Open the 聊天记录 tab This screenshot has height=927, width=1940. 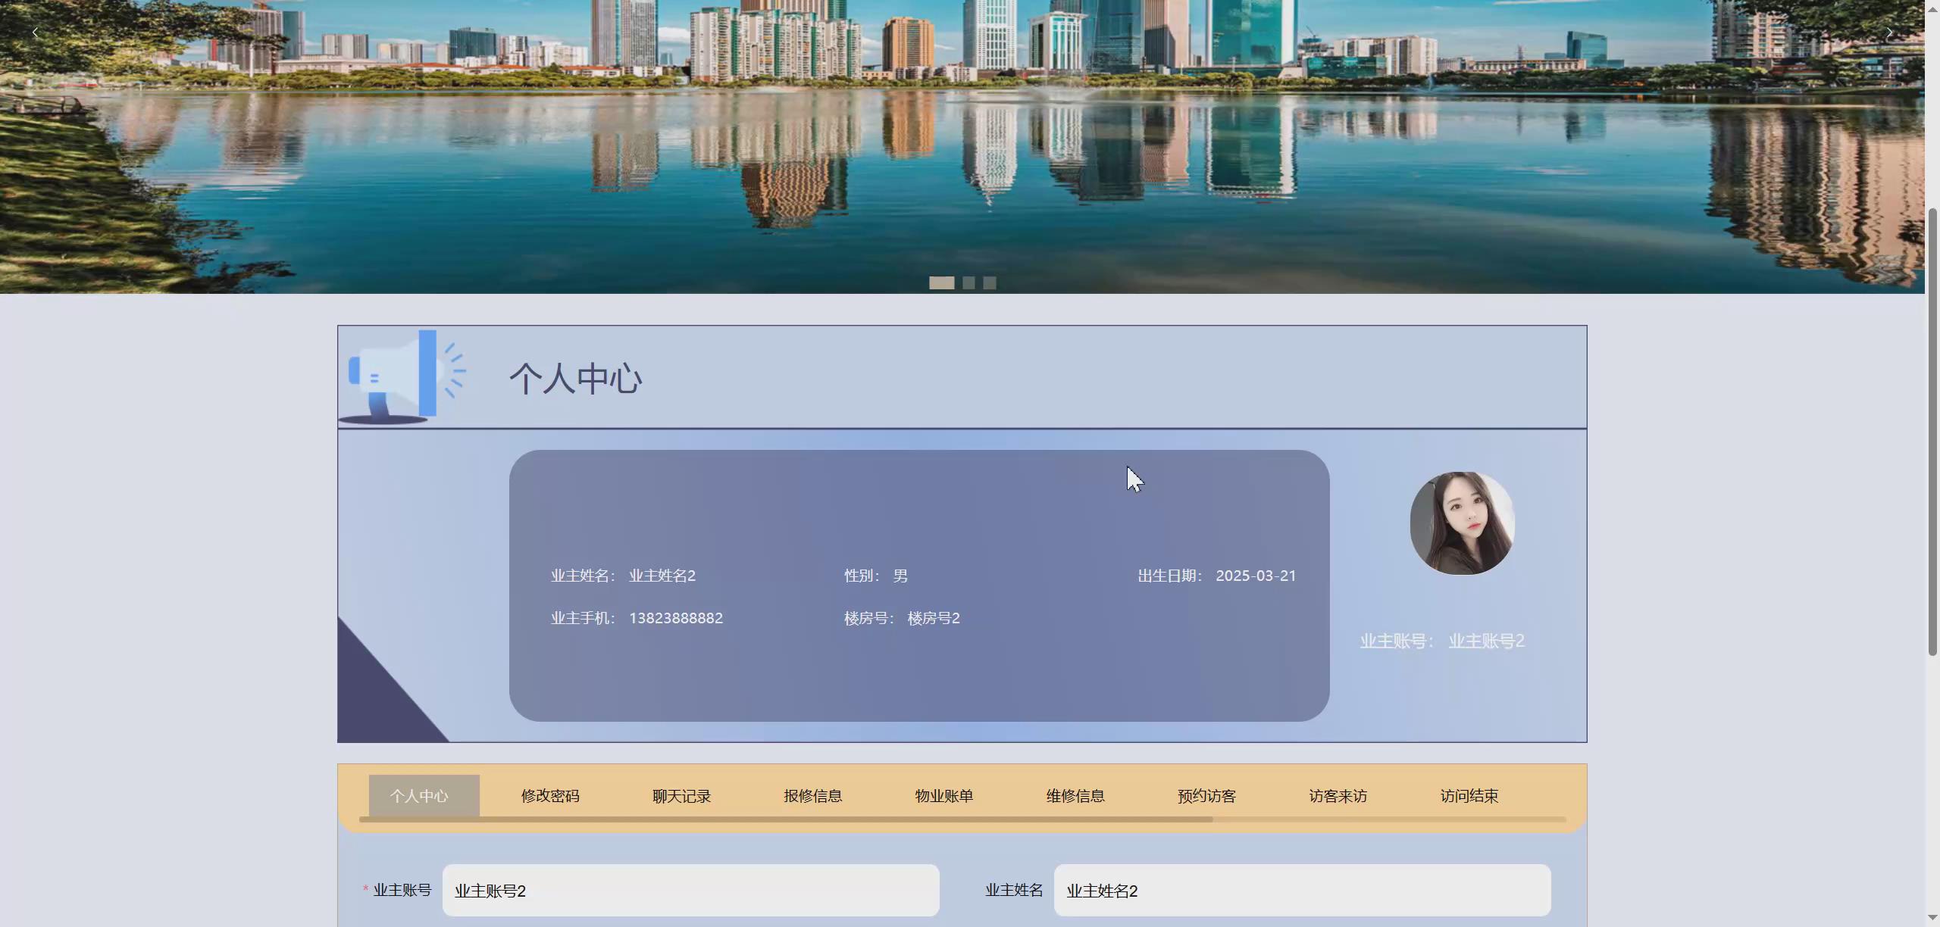[681, 795]
